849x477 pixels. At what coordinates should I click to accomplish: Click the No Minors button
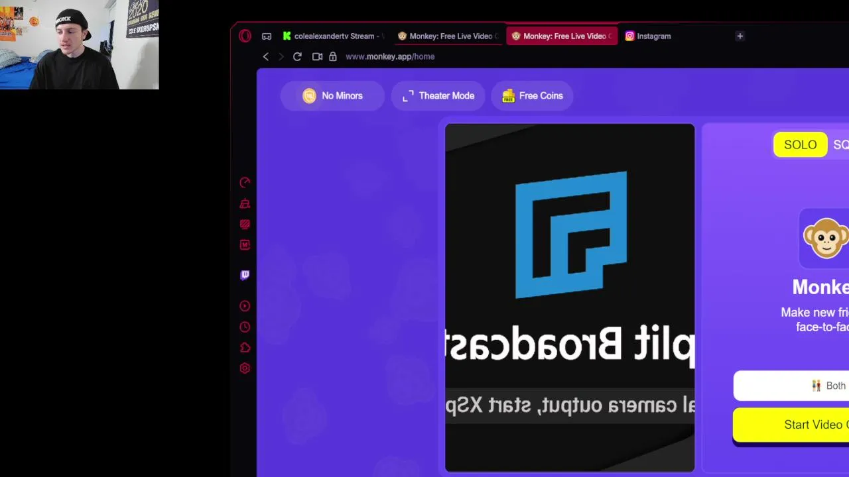332,96
